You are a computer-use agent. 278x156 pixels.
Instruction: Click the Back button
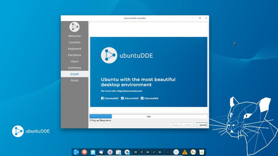pos(175,125)
